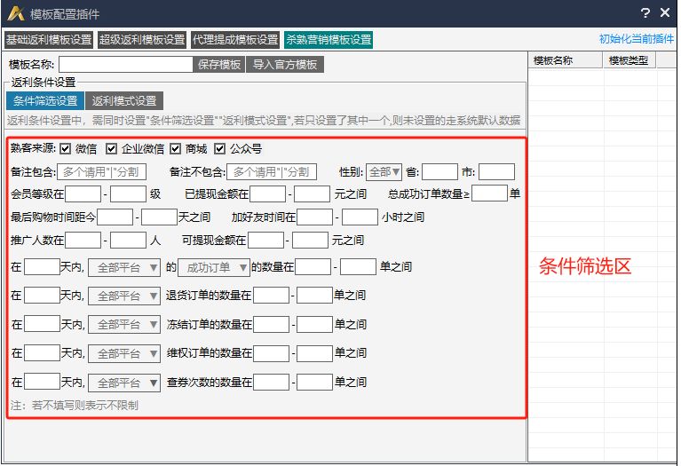
Task: Click 退货订单的数量 maximum field
Action: tap(314, 296)
